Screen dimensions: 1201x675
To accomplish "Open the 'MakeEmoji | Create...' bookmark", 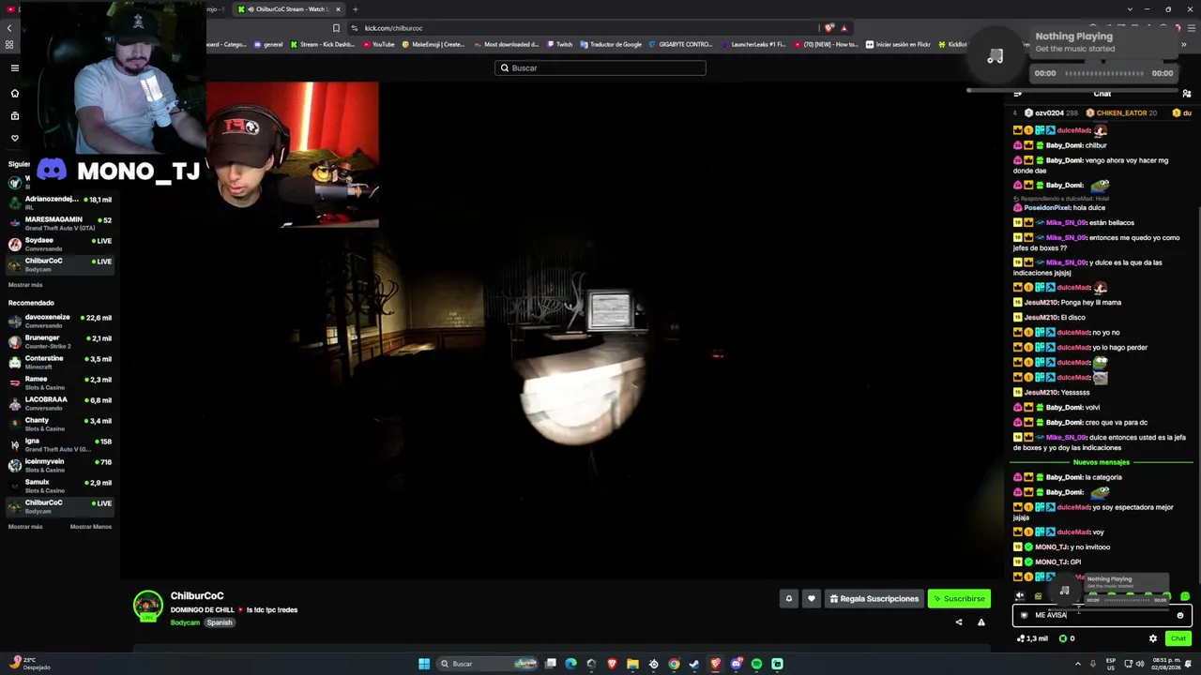I will [433, 44].
